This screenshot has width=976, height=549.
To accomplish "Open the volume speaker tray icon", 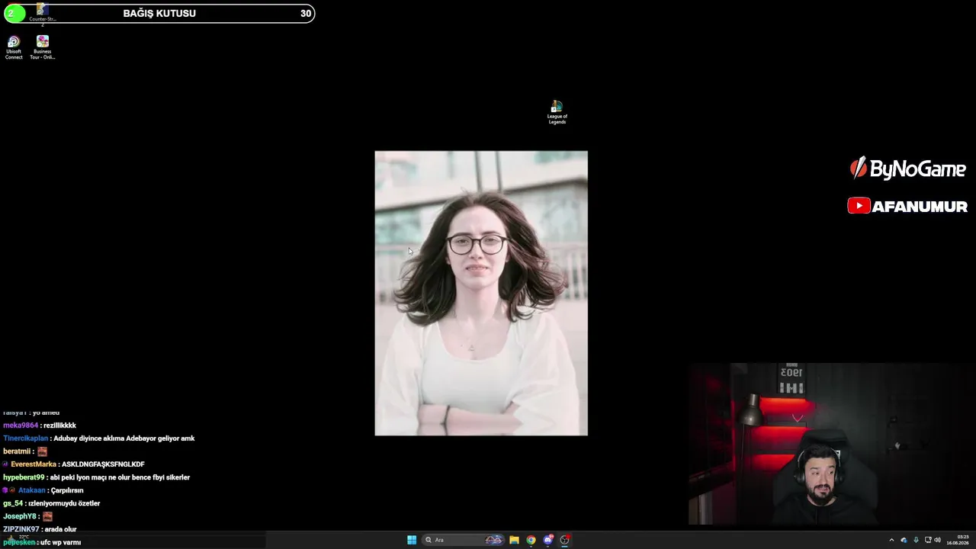I will tap(938, 540).
